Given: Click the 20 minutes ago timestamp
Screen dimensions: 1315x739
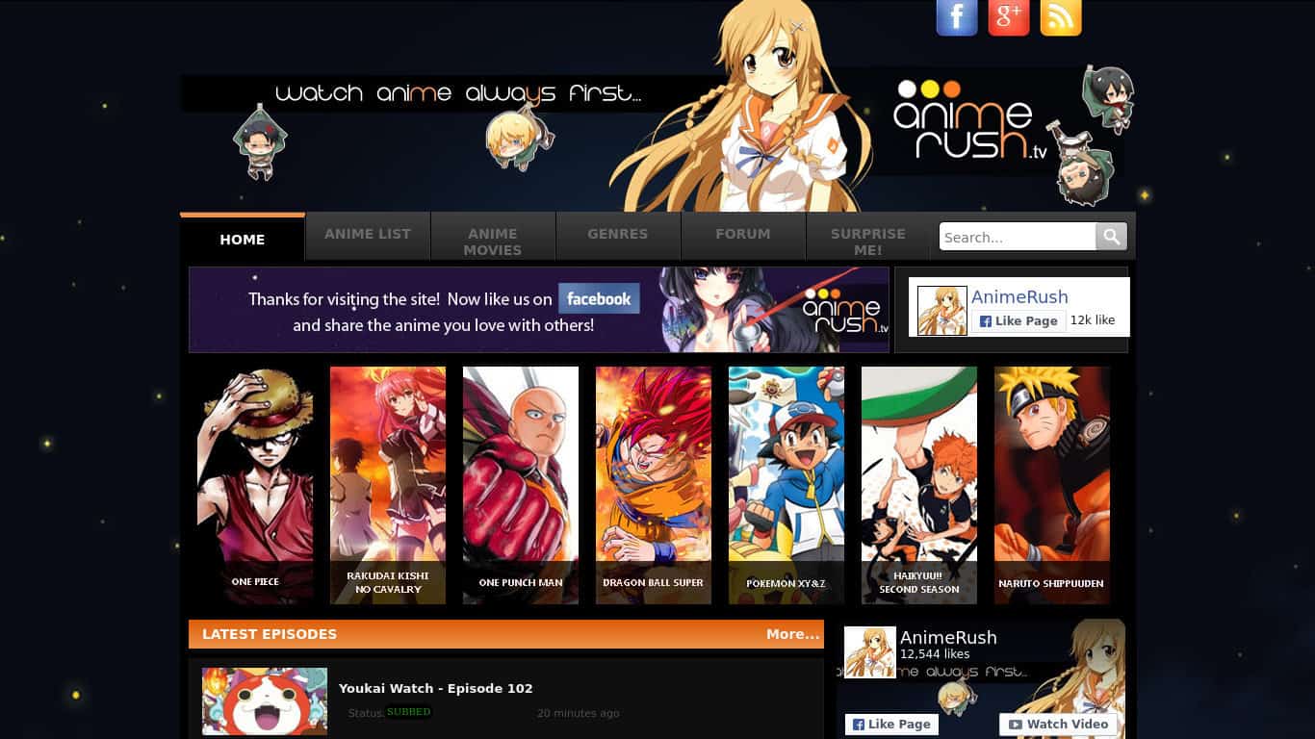Looking at the screenshot, I should pyautogui.click(x=579, y=713).
